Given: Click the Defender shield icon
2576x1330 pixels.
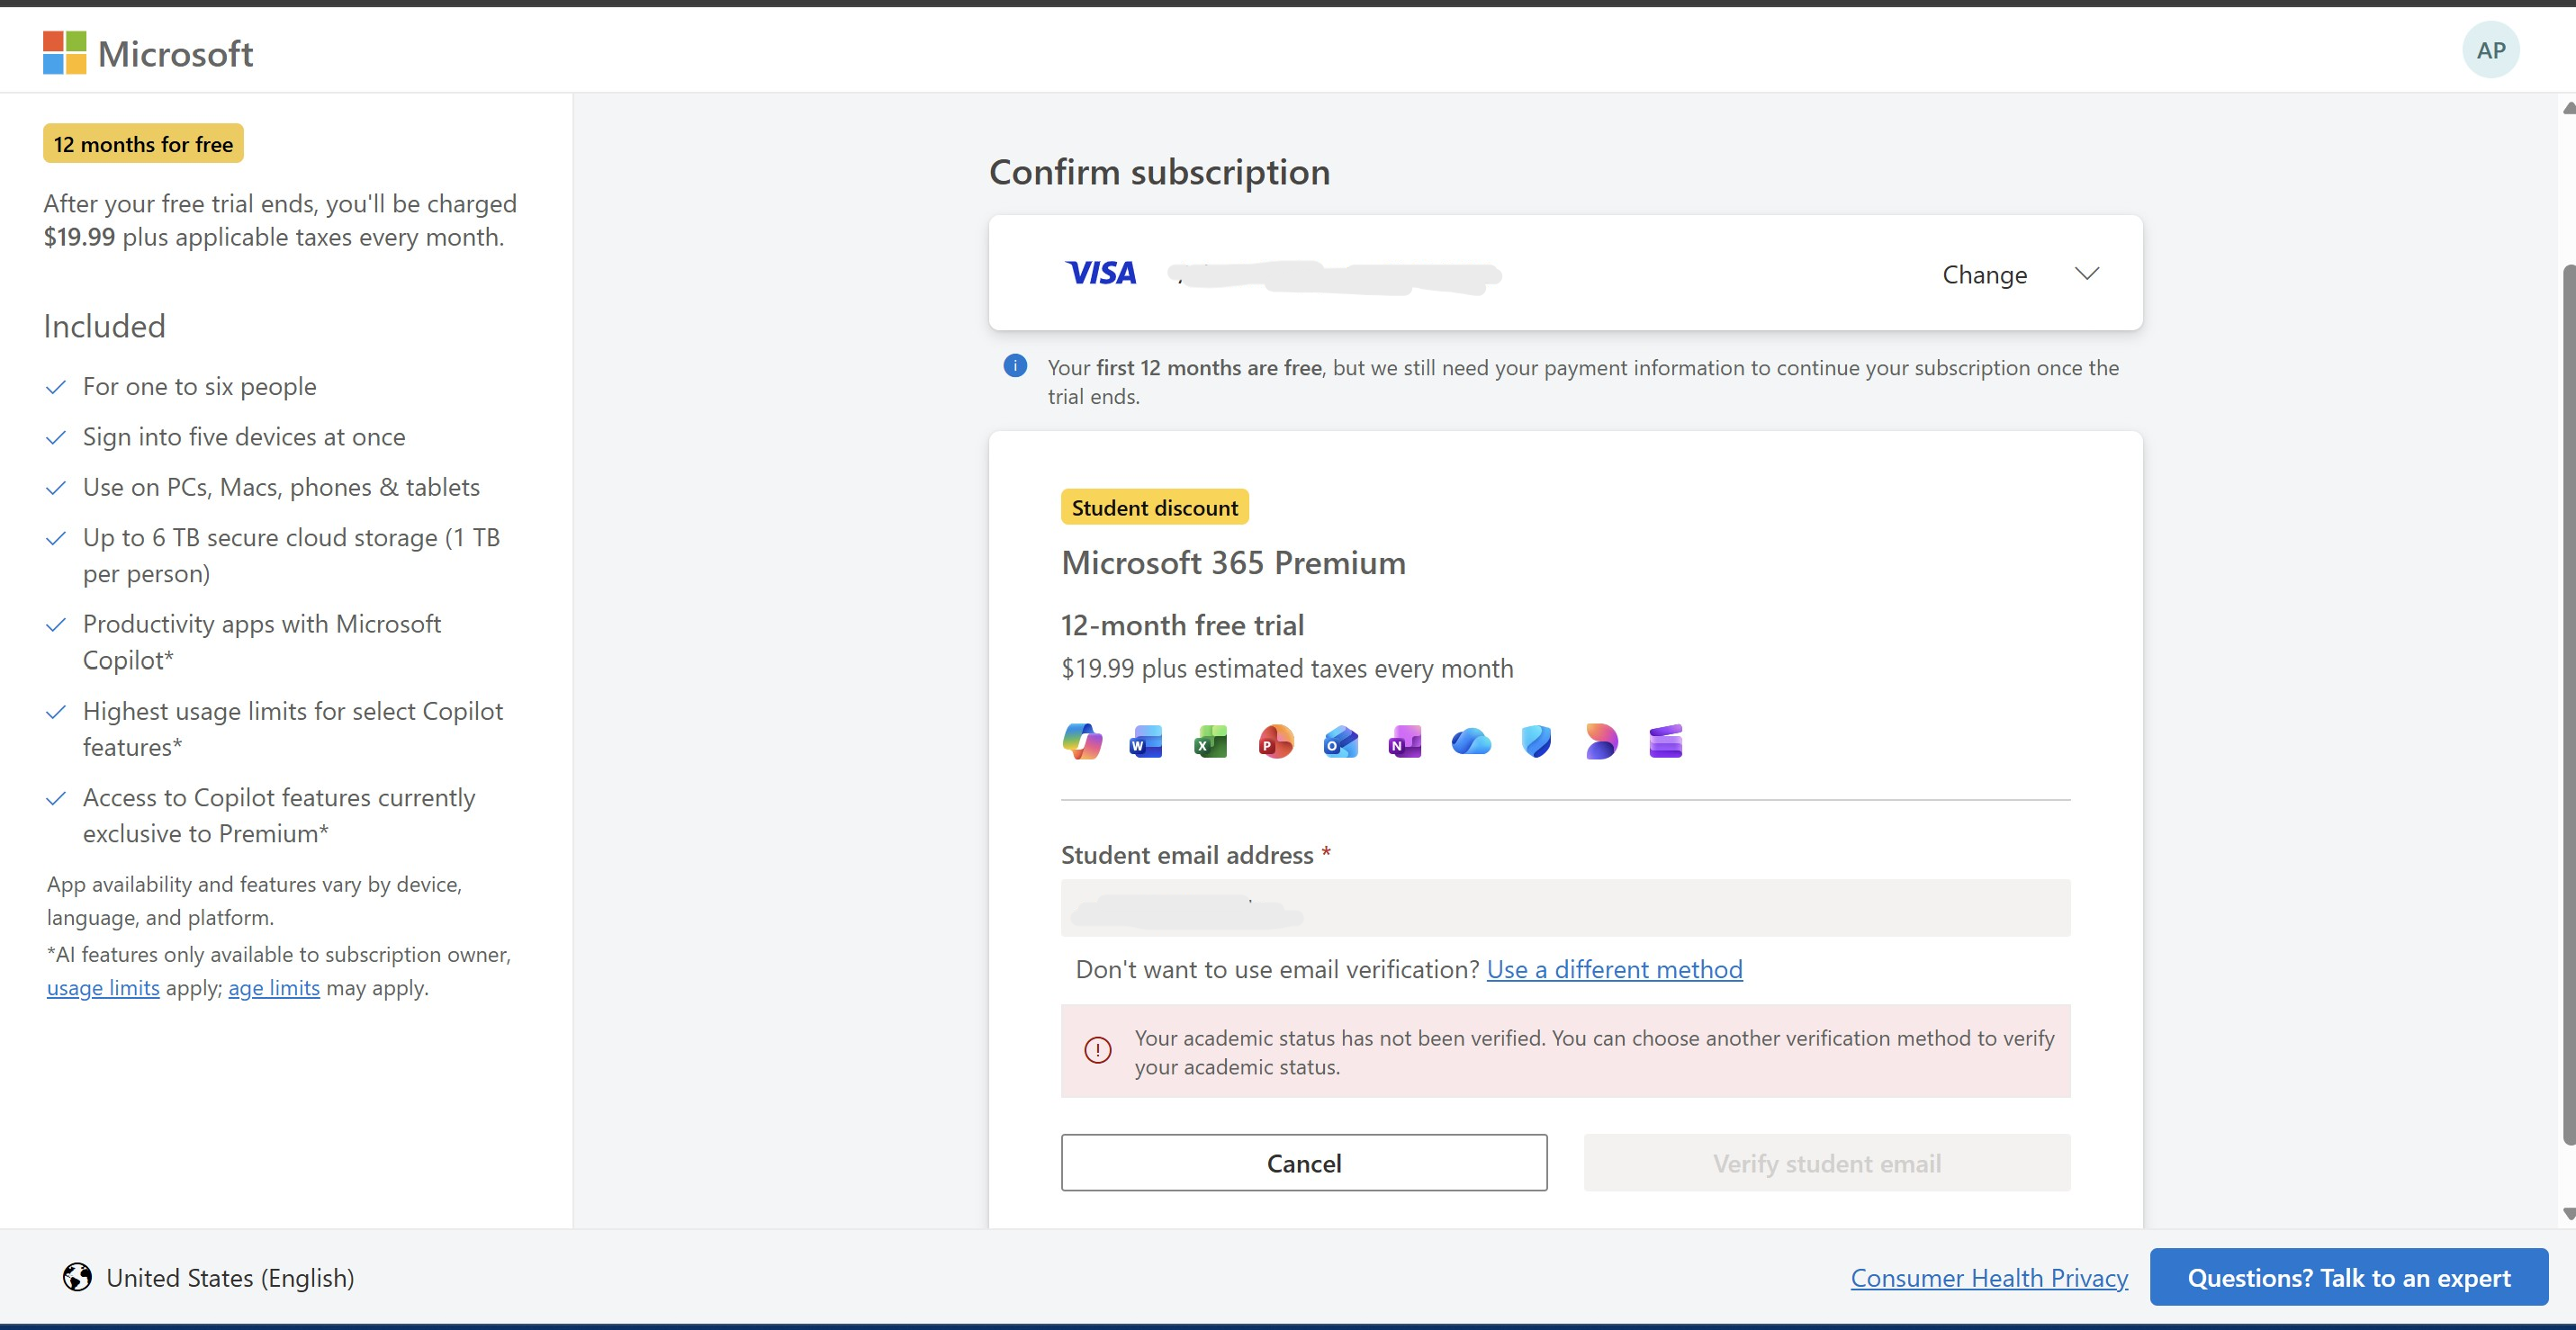Looking at the screenshot, I should click(1536, 742).
